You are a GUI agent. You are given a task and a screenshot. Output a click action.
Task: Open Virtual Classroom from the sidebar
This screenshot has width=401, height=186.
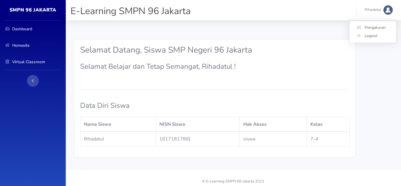click(x=28, y=62)
